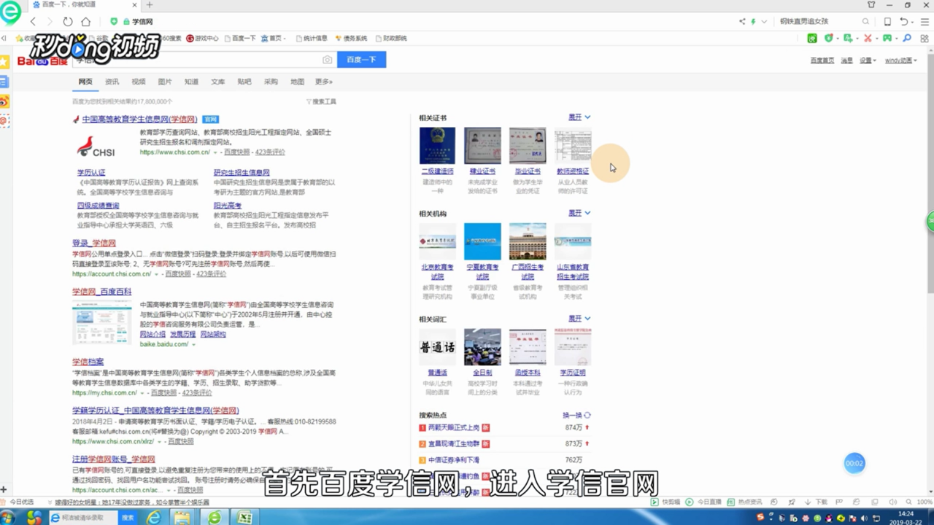Open the browser hamburger main menu

coord(925,22)
